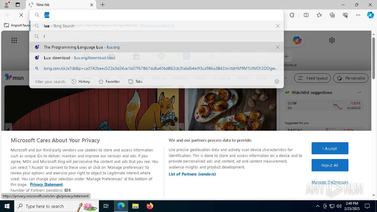This screenshot has width=377, height=212.
Task: Open the tab actions menu icon
Action: click(18, 5)
